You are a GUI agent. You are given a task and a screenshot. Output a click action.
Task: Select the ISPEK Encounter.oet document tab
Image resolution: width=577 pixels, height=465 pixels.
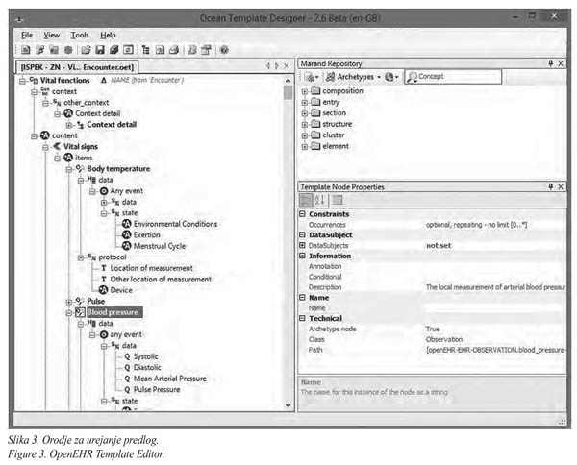tap(77, 67)
